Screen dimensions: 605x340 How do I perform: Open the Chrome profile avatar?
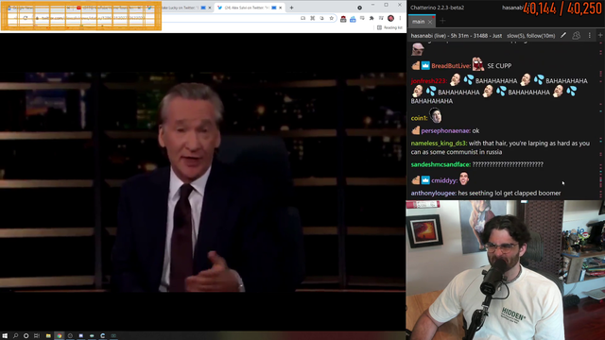point(390,18)
